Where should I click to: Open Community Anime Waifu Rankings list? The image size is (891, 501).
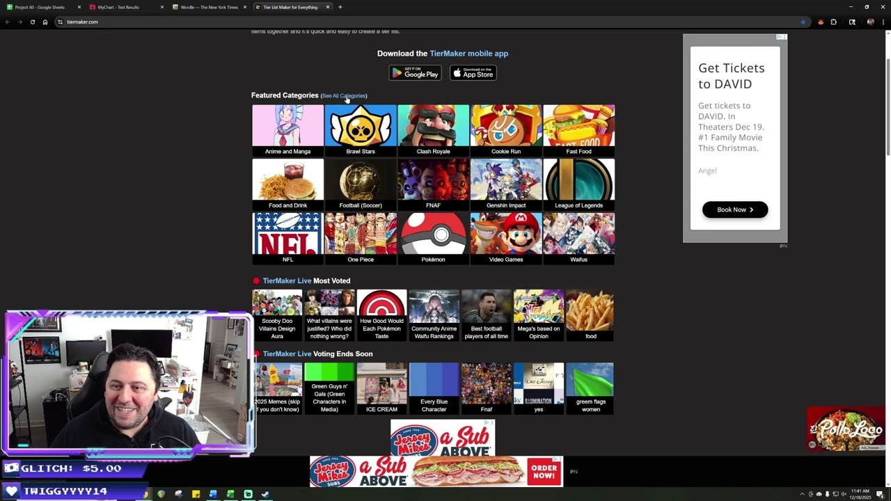pyautogui.click(x=434, y=315)
